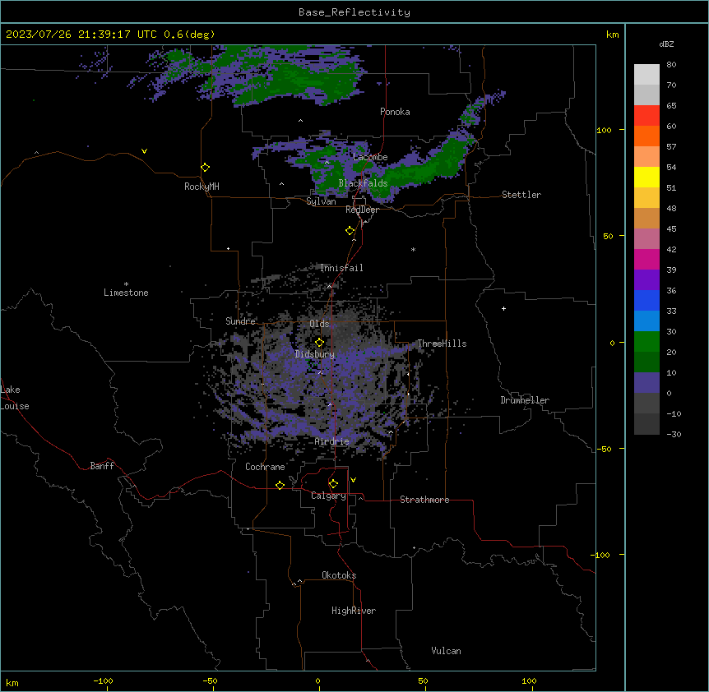Click the yellow V marker northwest of RockyMH
This screenshot has width=709, height=692.
tap(144, 151)
